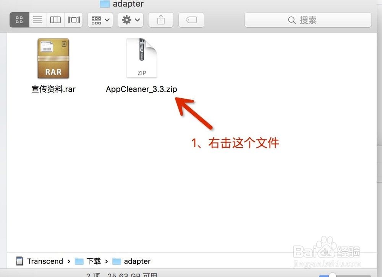Switch to icon view in the Finder toolbar
This screenshot has height=277, width=382.
pos(19,20)
